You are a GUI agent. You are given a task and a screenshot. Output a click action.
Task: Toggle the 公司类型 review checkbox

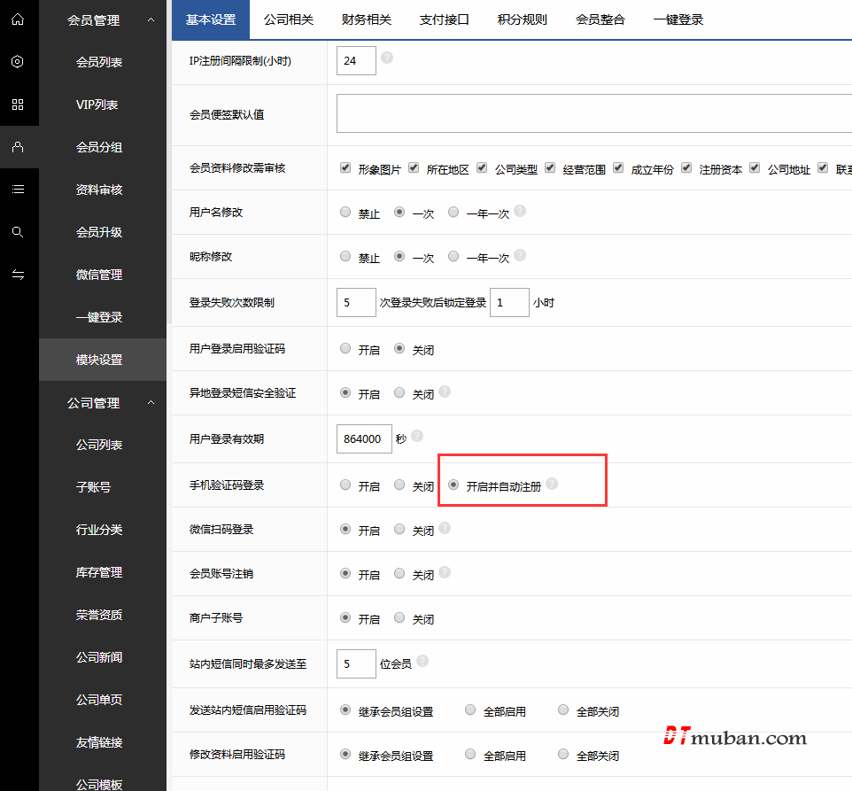coord(482,167)
